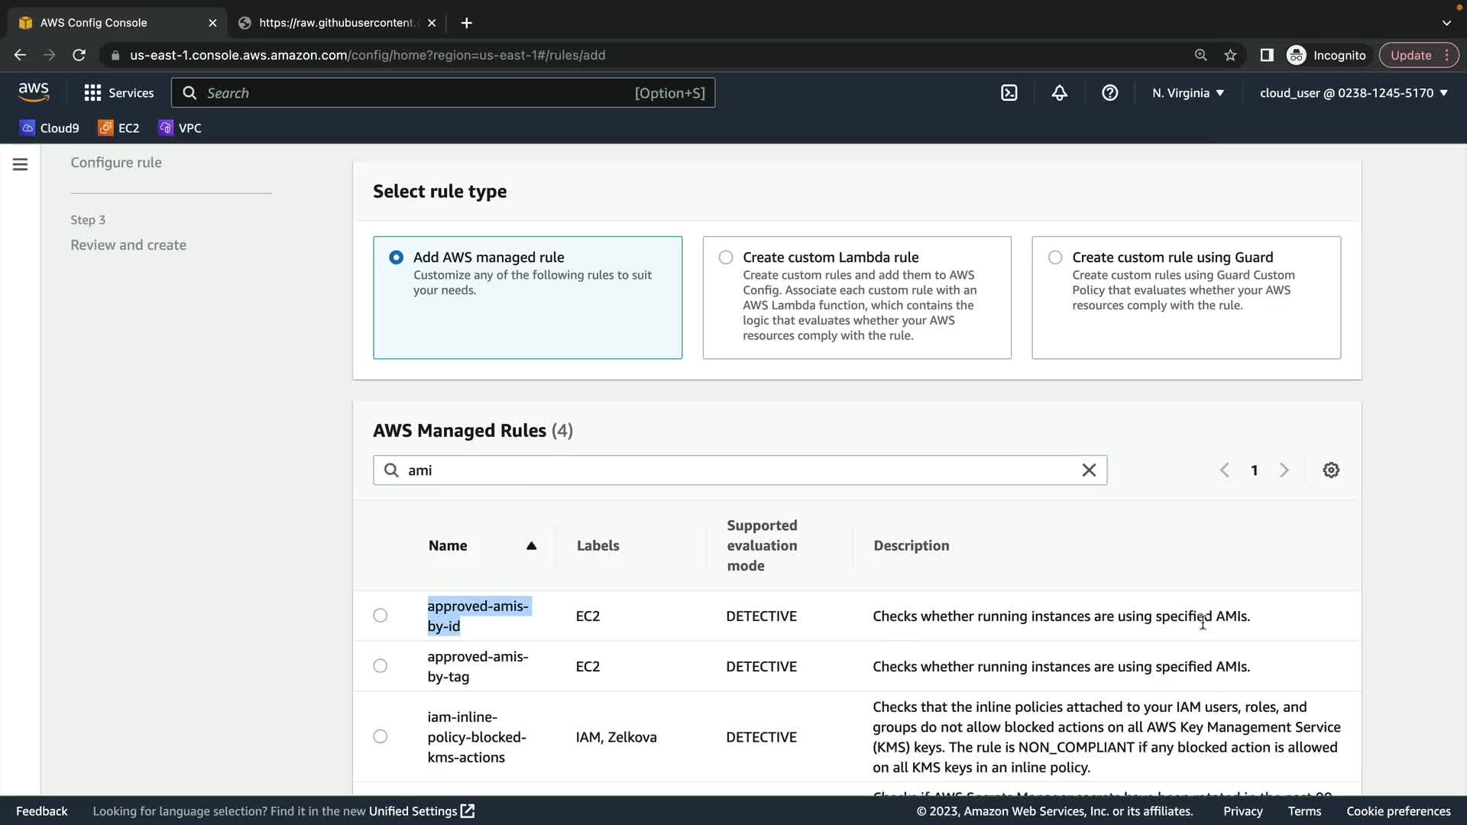Open the Cloud9 favorite shortcut
This screenshot has width=1467, height=825.
(x=50, y=128)
